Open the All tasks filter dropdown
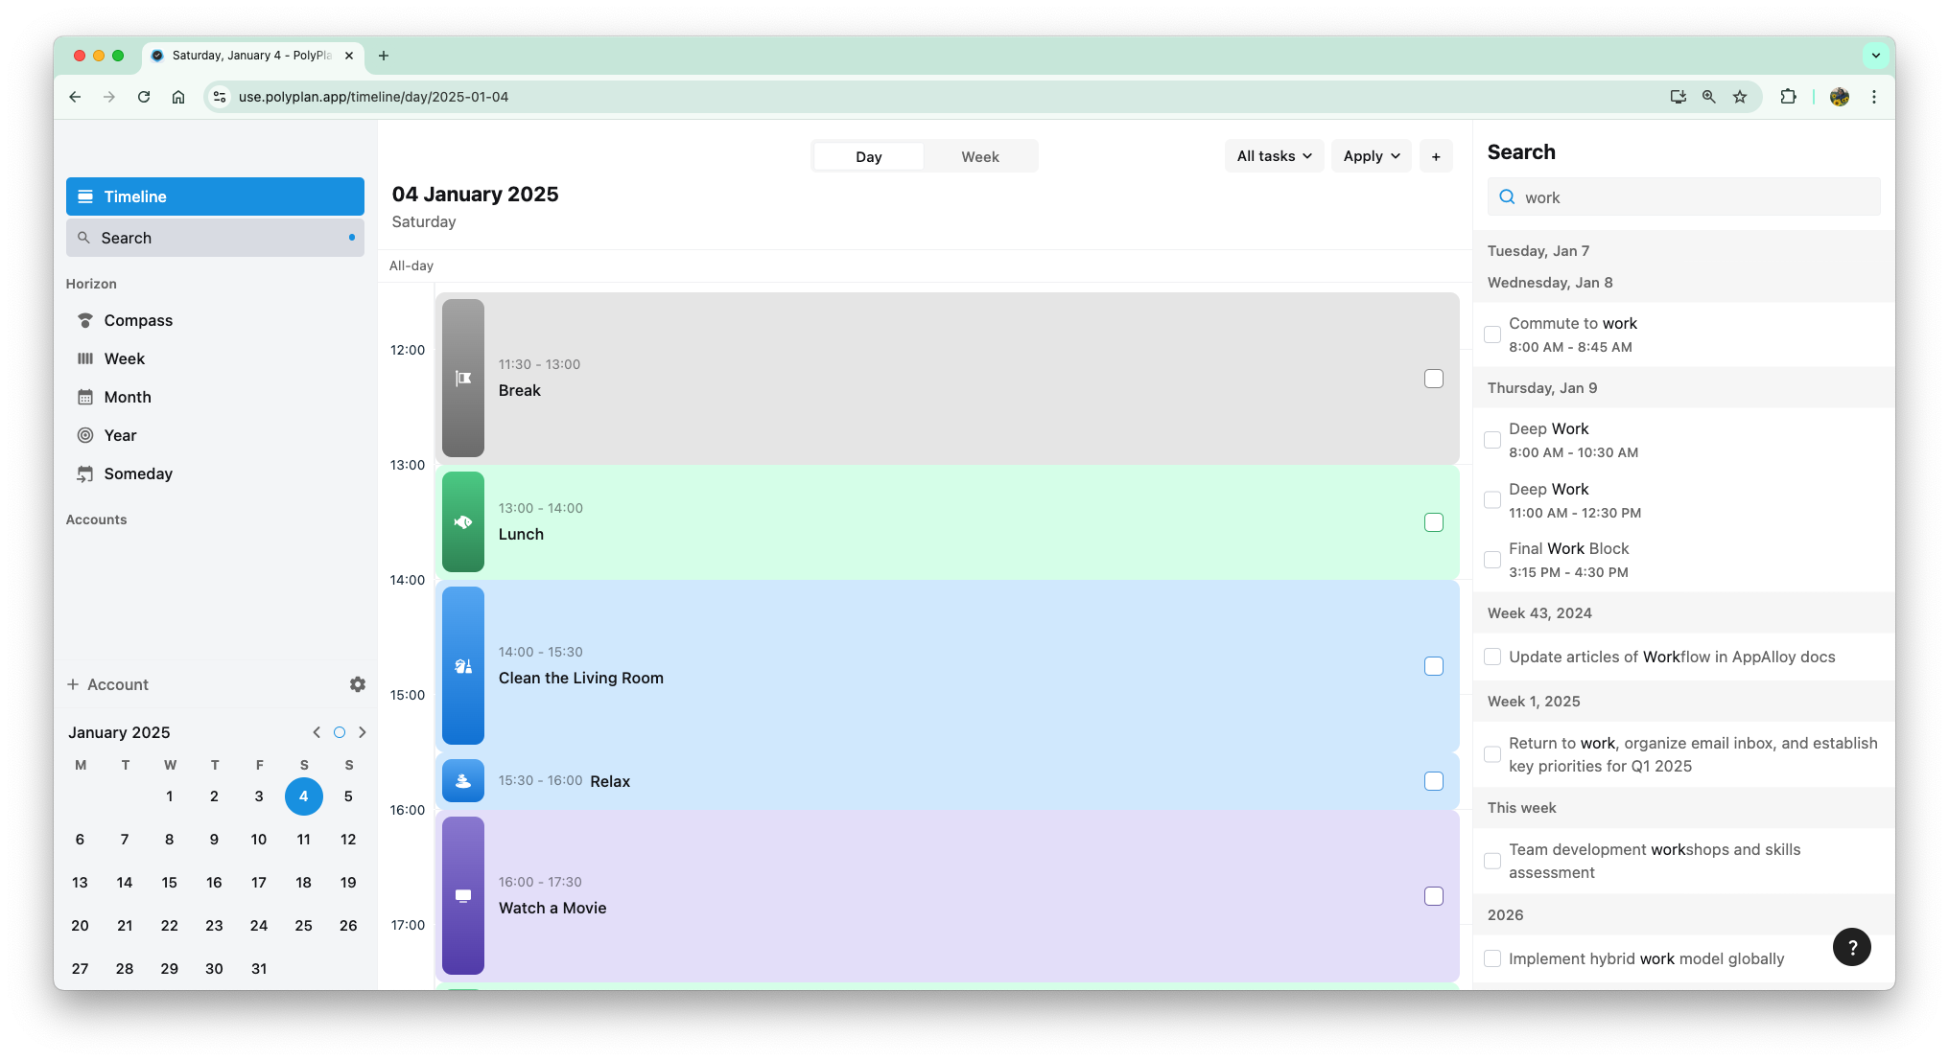Viewport: 1949px width, 1061px height. pos(1273,156)
